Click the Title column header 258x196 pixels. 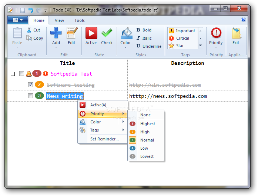[x=67, y=63]
